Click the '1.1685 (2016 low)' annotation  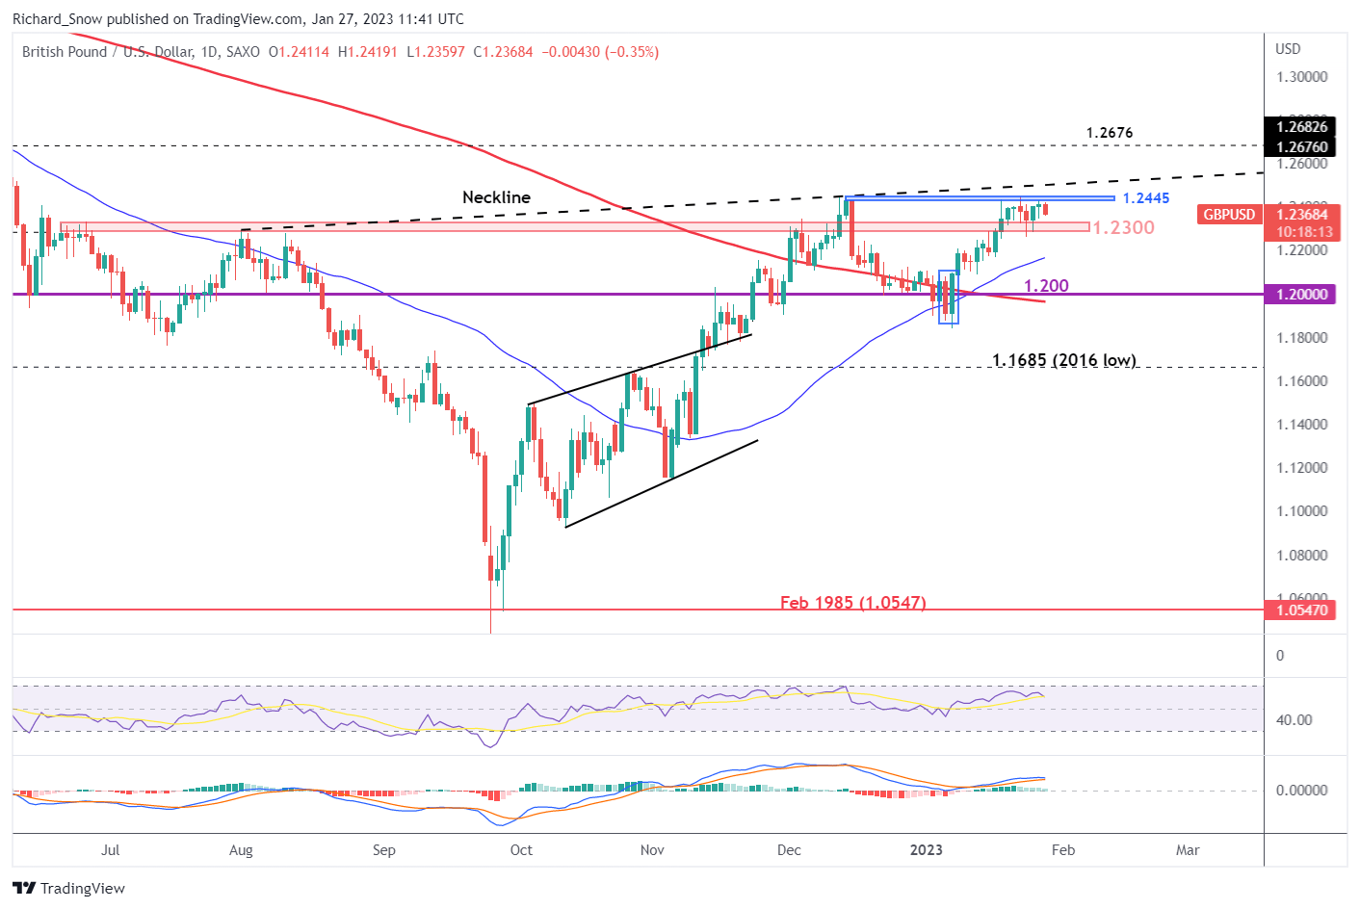1064,360
